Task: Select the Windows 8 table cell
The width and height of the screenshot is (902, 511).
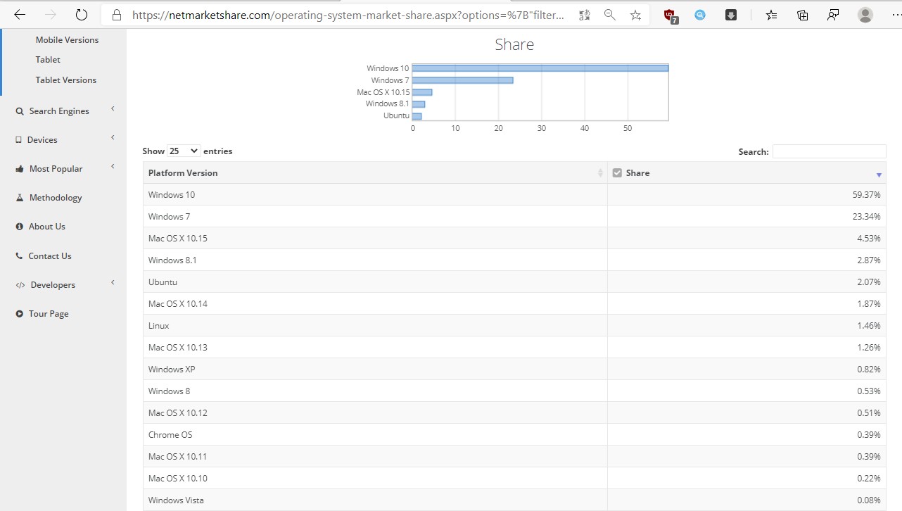Action: [375, 391]
